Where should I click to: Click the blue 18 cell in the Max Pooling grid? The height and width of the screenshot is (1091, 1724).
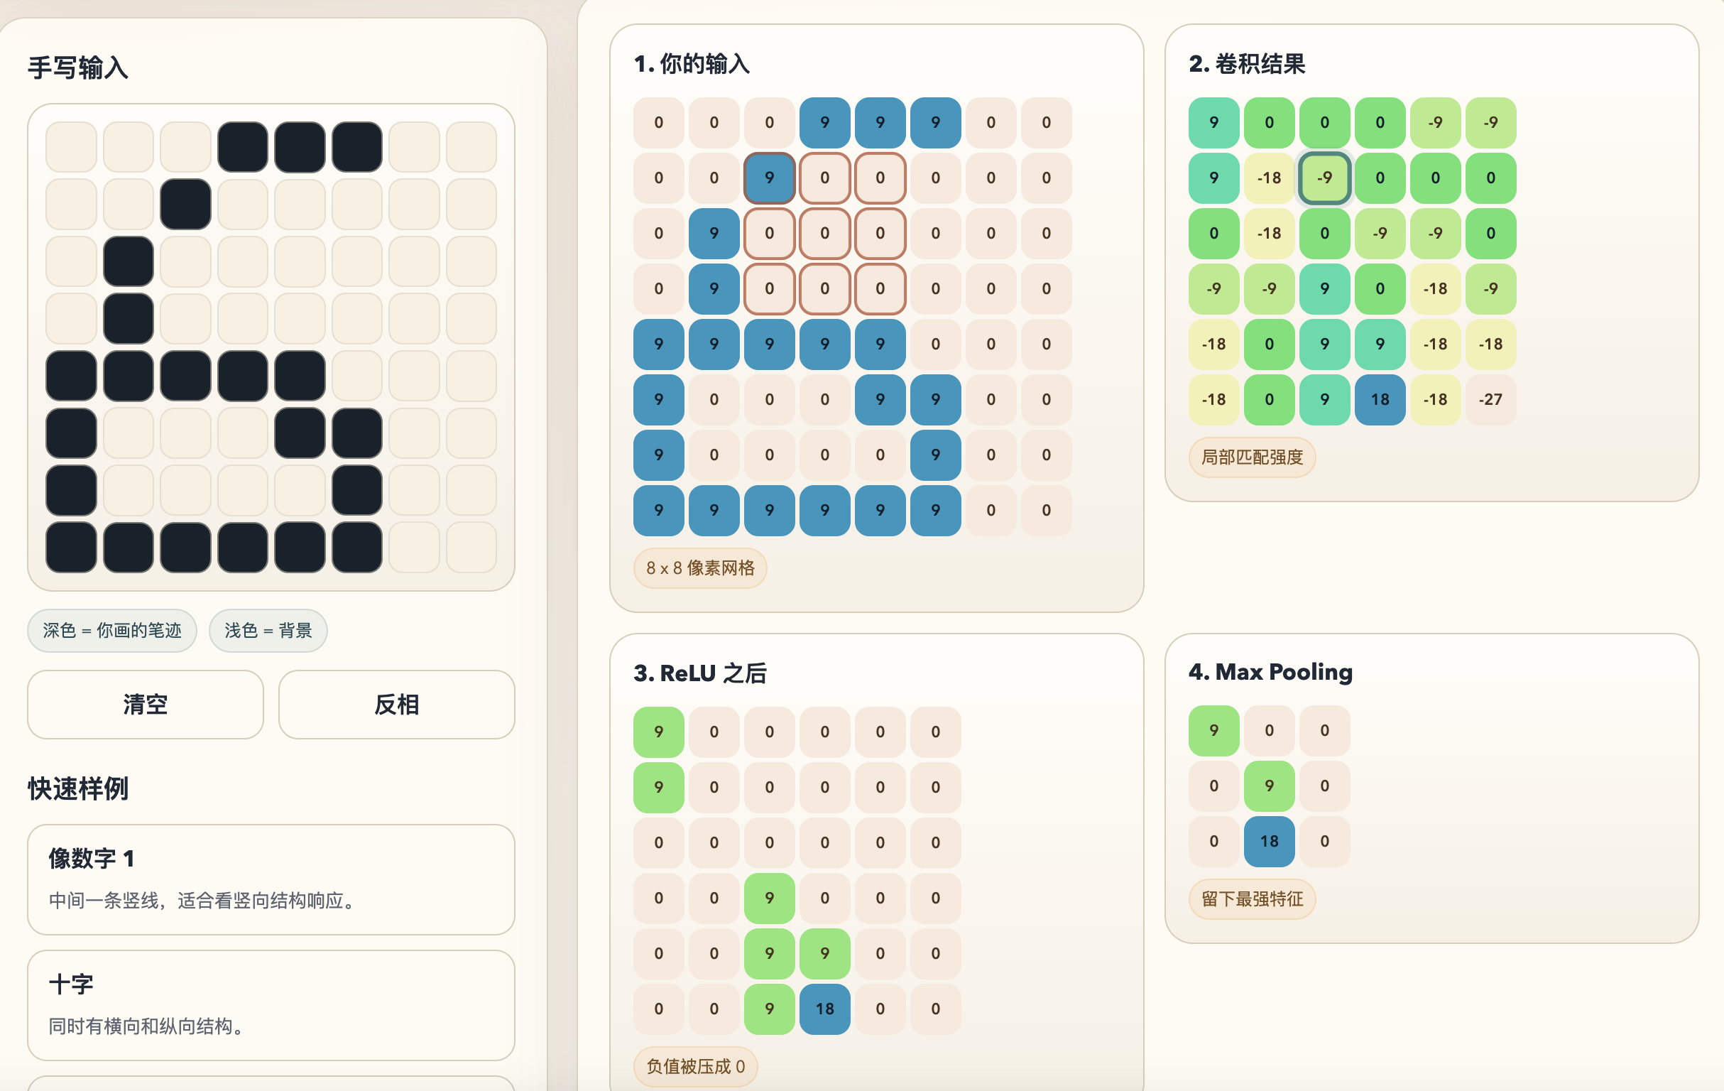pyautogui.click(x=1269, y=841)
